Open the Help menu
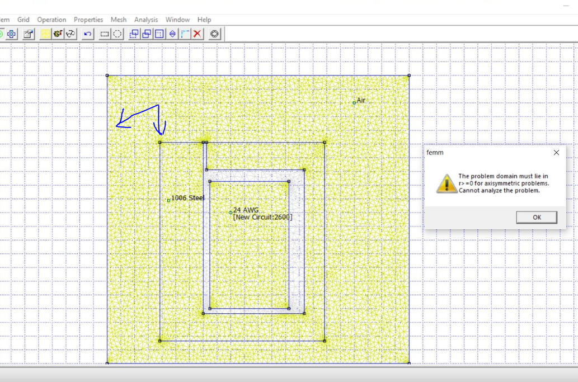Image resolution: width=578 pixels, height=382 pixels. pos(204,20)
